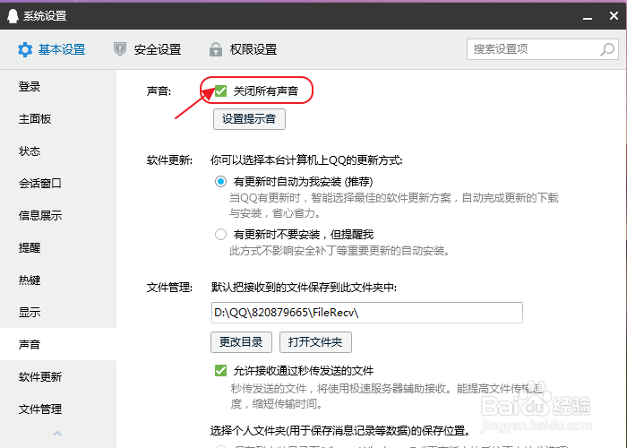Screen dimensions: 627x448
Task: Open the 基本设置 tab
Action: pos(52,49)
